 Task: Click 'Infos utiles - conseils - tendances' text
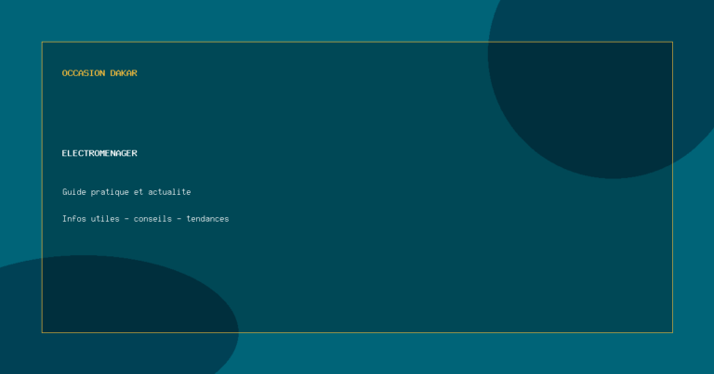(145, 219)
